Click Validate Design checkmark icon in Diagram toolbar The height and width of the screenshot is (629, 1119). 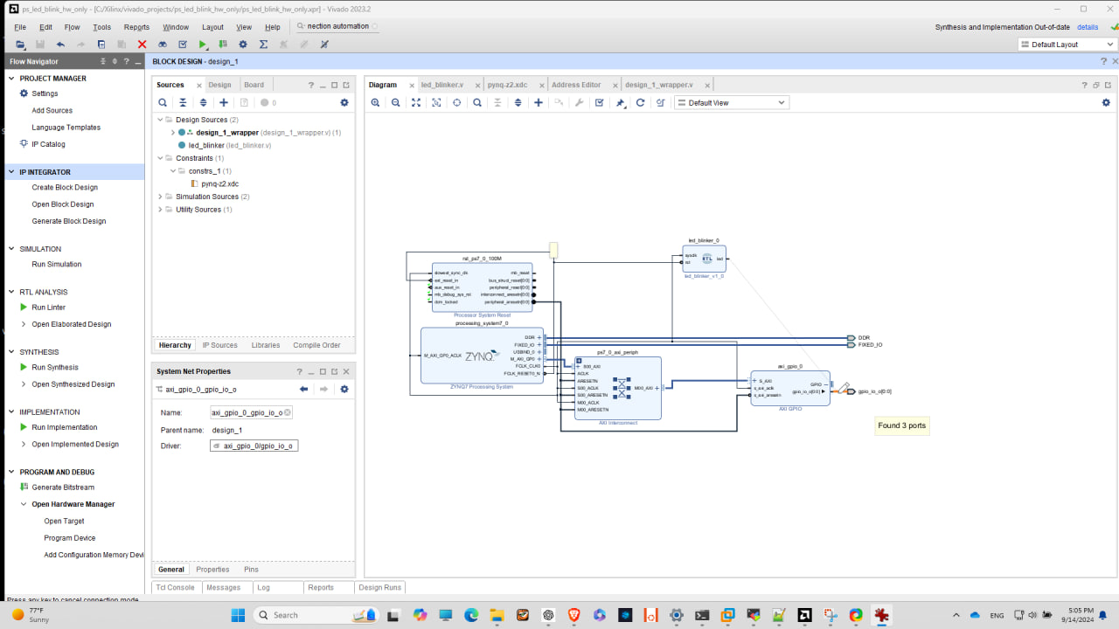coord(600,103)
